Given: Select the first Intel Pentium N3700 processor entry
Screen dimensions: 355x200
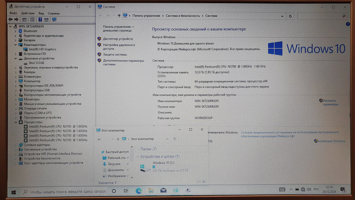Looking at the screenshot, I should pyautogui.click(x=58, y=126).
